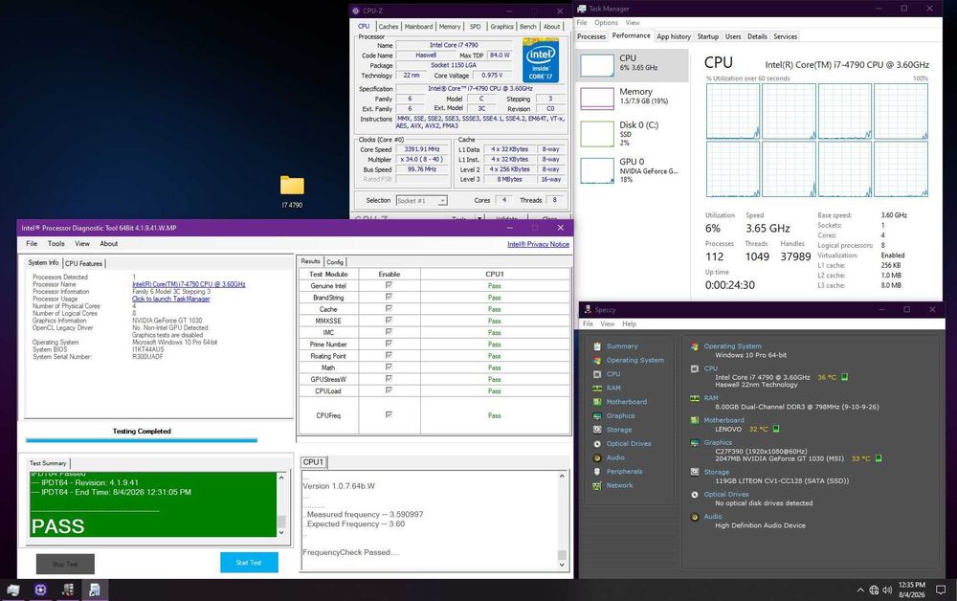This screenshot has height=601, width=957.
Task: Select the Storage icon in Speccy sidebar
Action: (x=597, y=430)
